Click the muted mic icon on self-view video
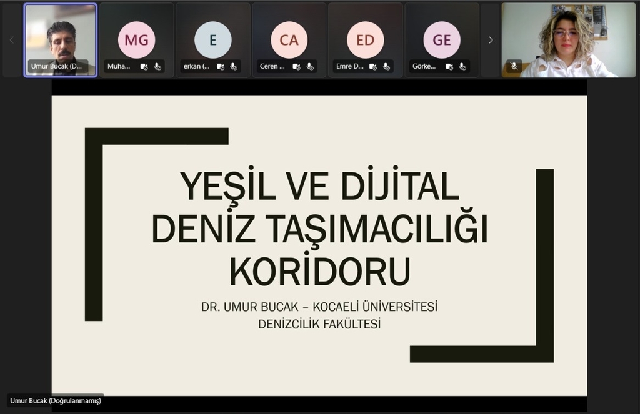Viewport: 640px width, 414px height. (514, 66)
